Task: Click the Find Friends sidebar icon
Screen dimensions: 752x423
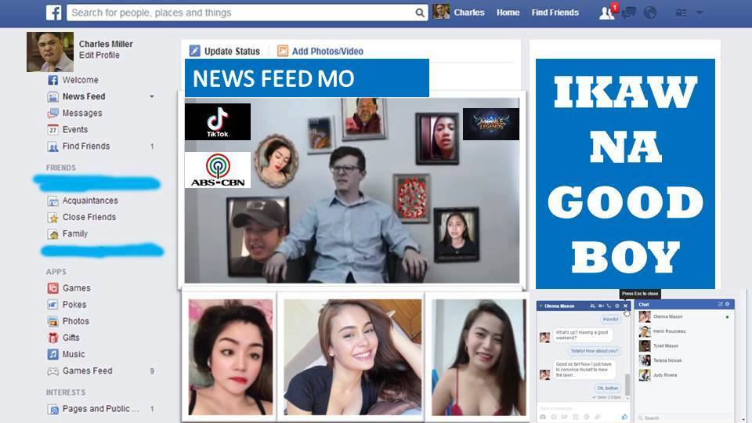Action: 52,146
